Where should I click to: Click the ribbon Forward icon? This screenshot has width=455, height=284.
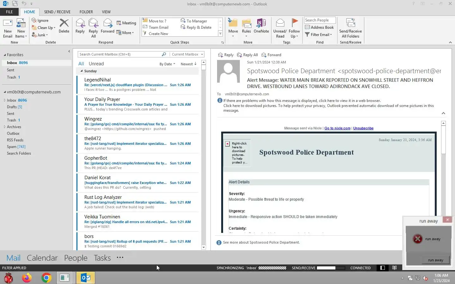[107, 26]
